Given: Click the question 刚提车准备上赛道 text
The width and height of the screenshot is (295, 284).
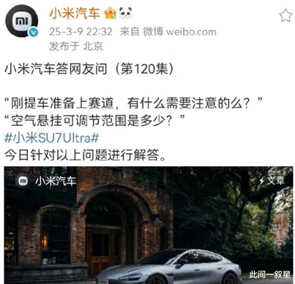Looking at the screenshot, I should (133, 103).
